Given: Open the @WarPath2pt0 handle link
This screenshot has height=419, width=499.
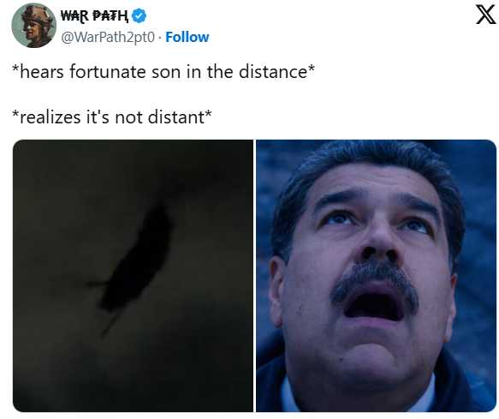Looking at the screenshot, I should pos(108,38).
